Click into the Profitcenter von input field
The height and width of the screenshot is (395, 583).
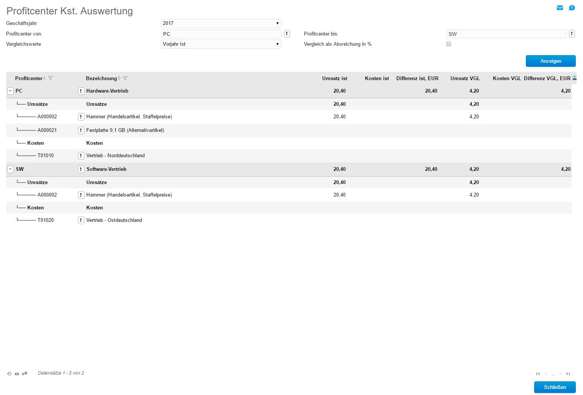pos(221,34)
